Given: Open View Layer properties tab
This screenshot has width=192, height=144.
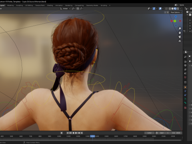Looking at the screenshot, I should (185, 70).
